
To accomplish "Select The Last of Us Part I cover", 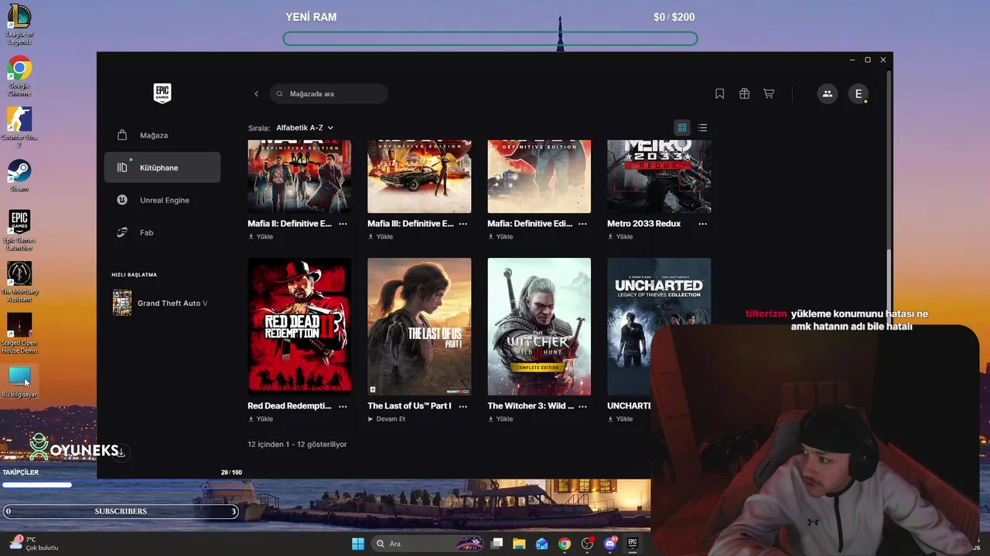I will [x=419, y=327].
